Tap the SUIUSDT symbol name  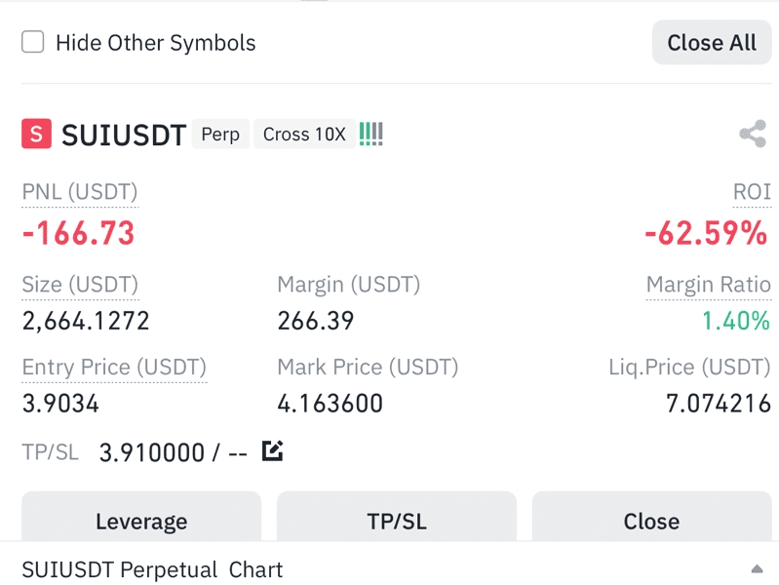pyautogui.click(x=124, y=135)
